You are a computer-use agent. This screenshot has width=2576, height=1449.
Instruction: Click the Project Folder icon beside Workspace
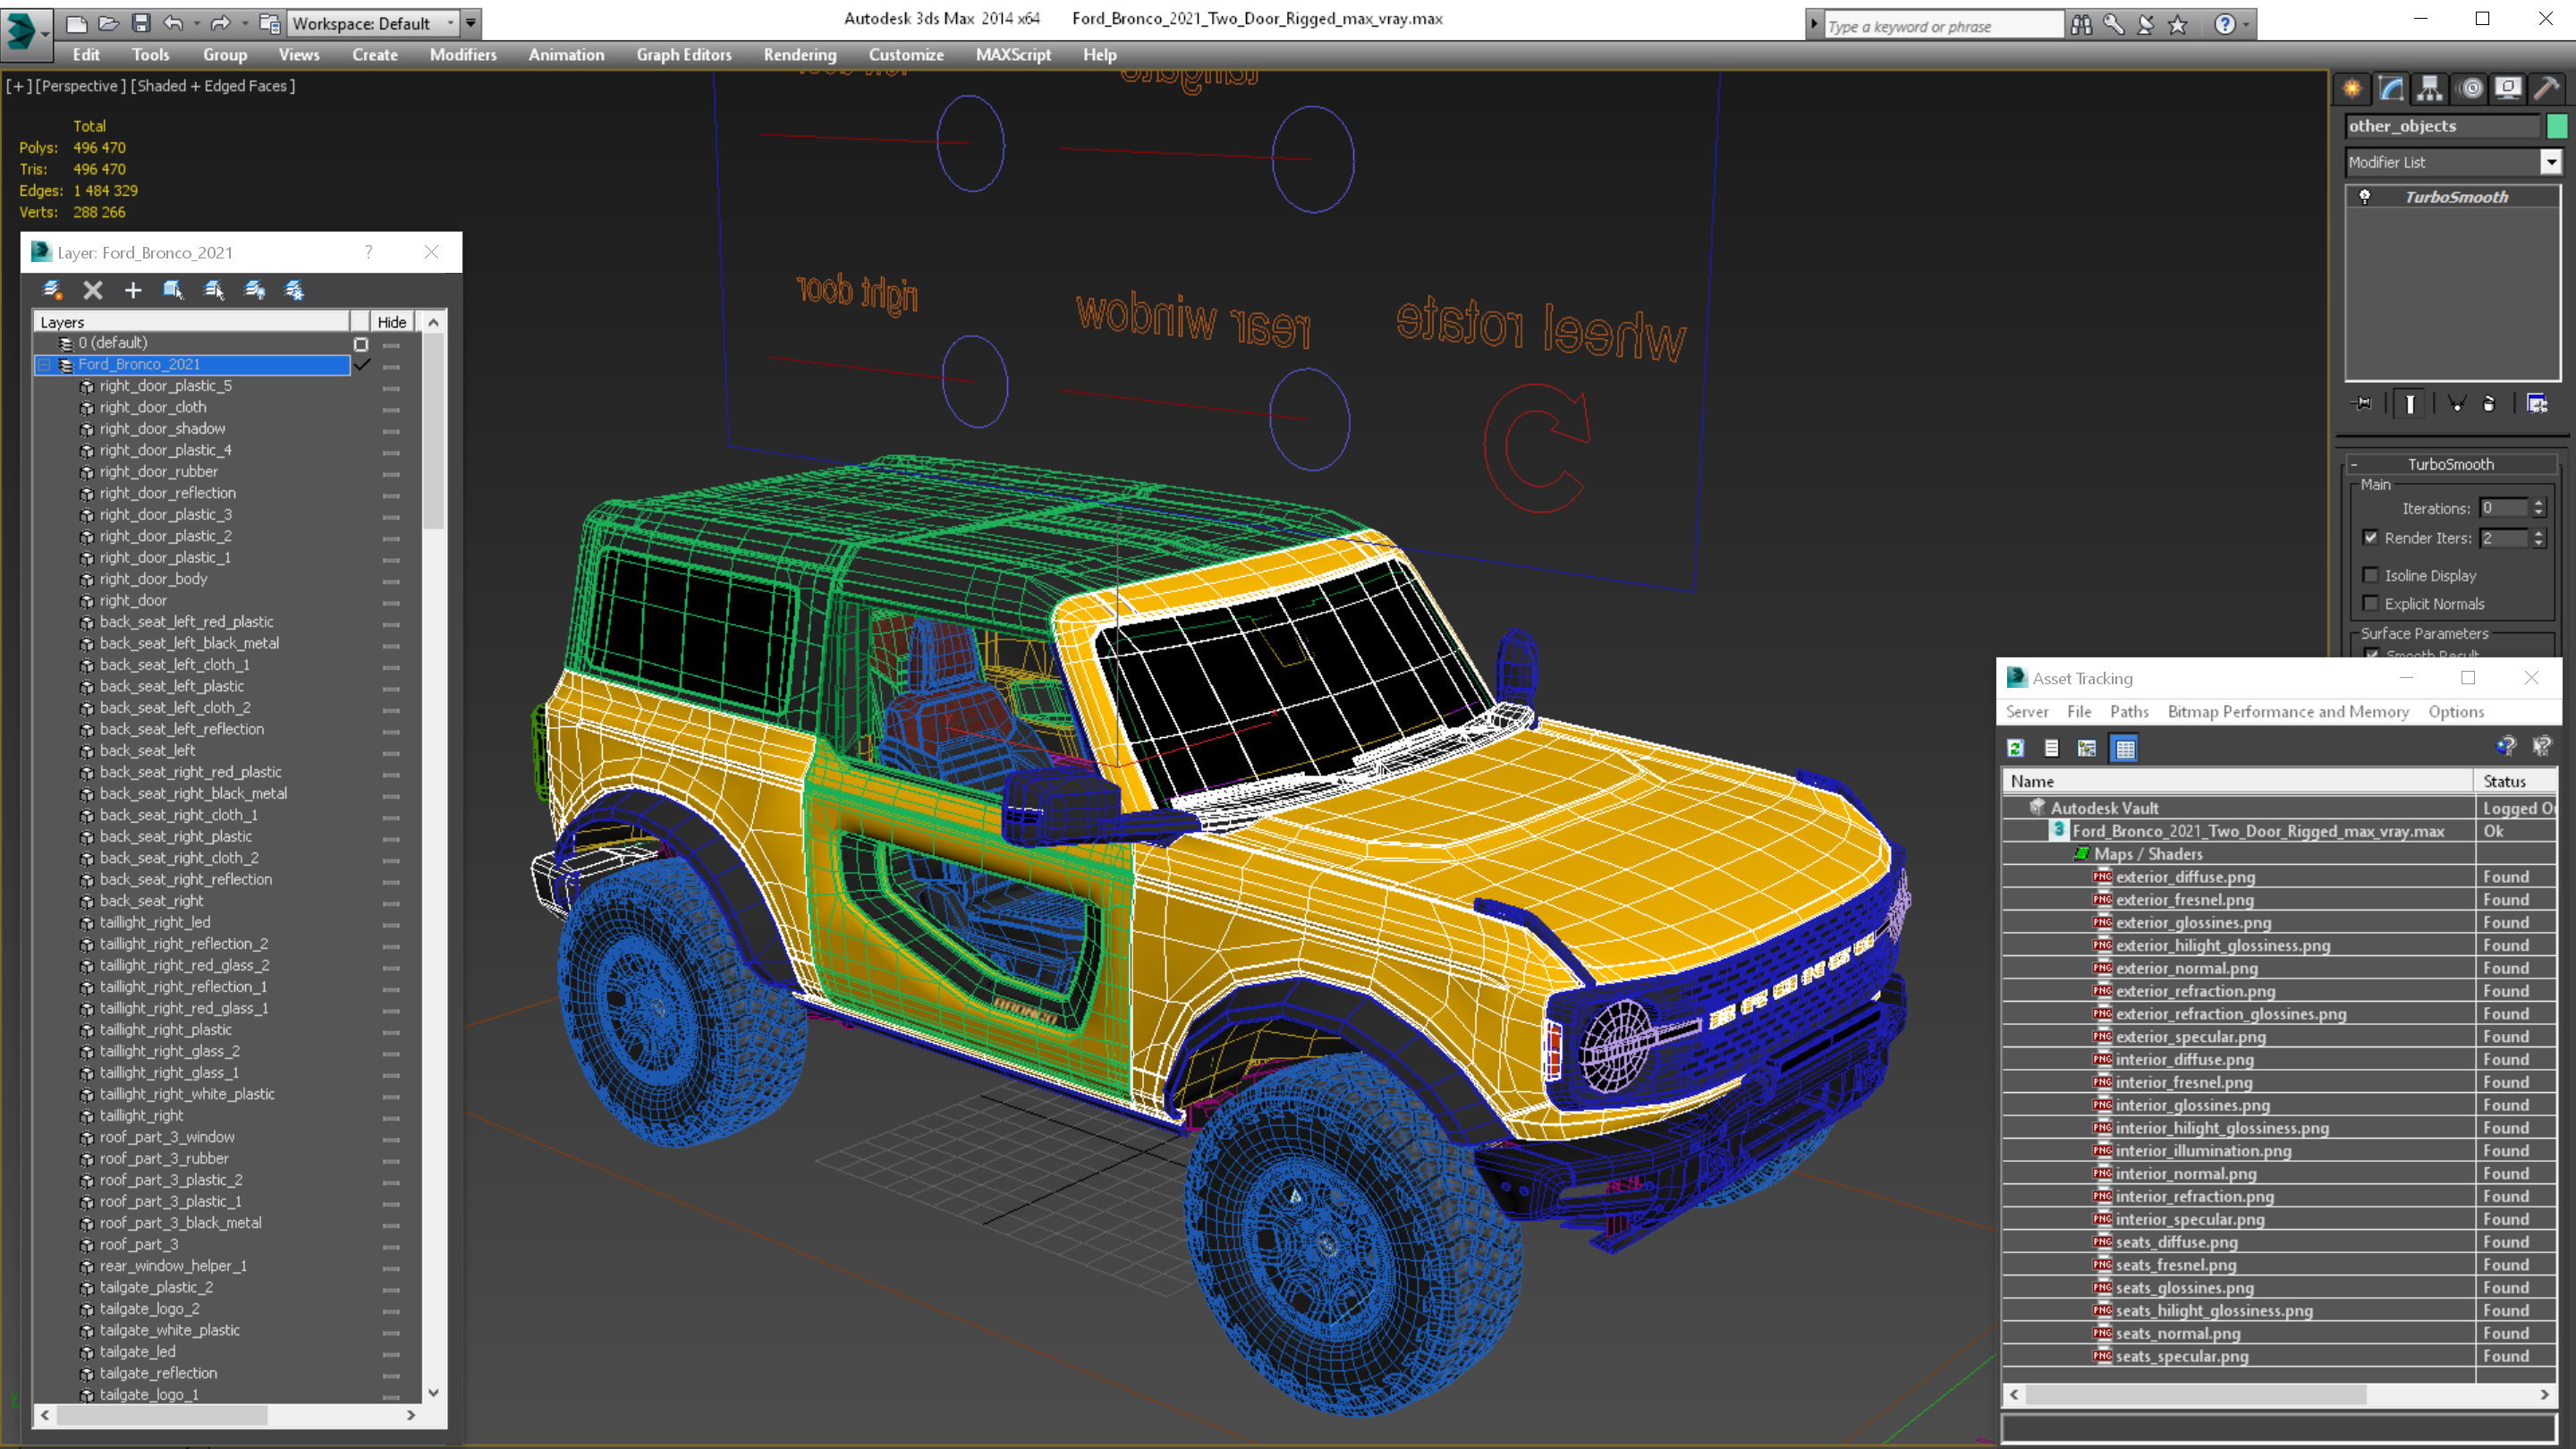coord(269,23)
